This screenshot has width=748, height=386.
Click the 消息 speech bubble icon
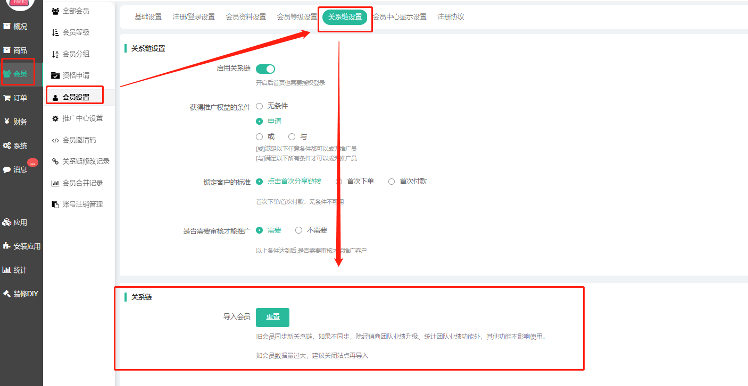[x=7, y=170]
